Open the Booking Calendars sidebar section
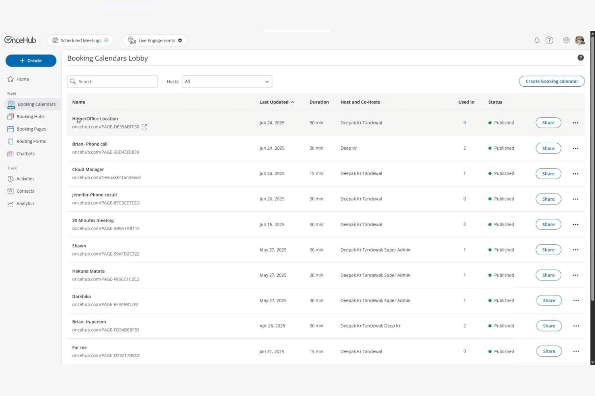Viewport: 595px width, 396px height. [36, 104]
